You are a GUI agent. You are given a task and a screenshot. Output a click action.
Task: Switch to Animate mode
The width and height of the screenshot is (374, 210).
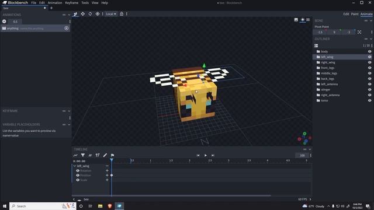click(366, 14)
